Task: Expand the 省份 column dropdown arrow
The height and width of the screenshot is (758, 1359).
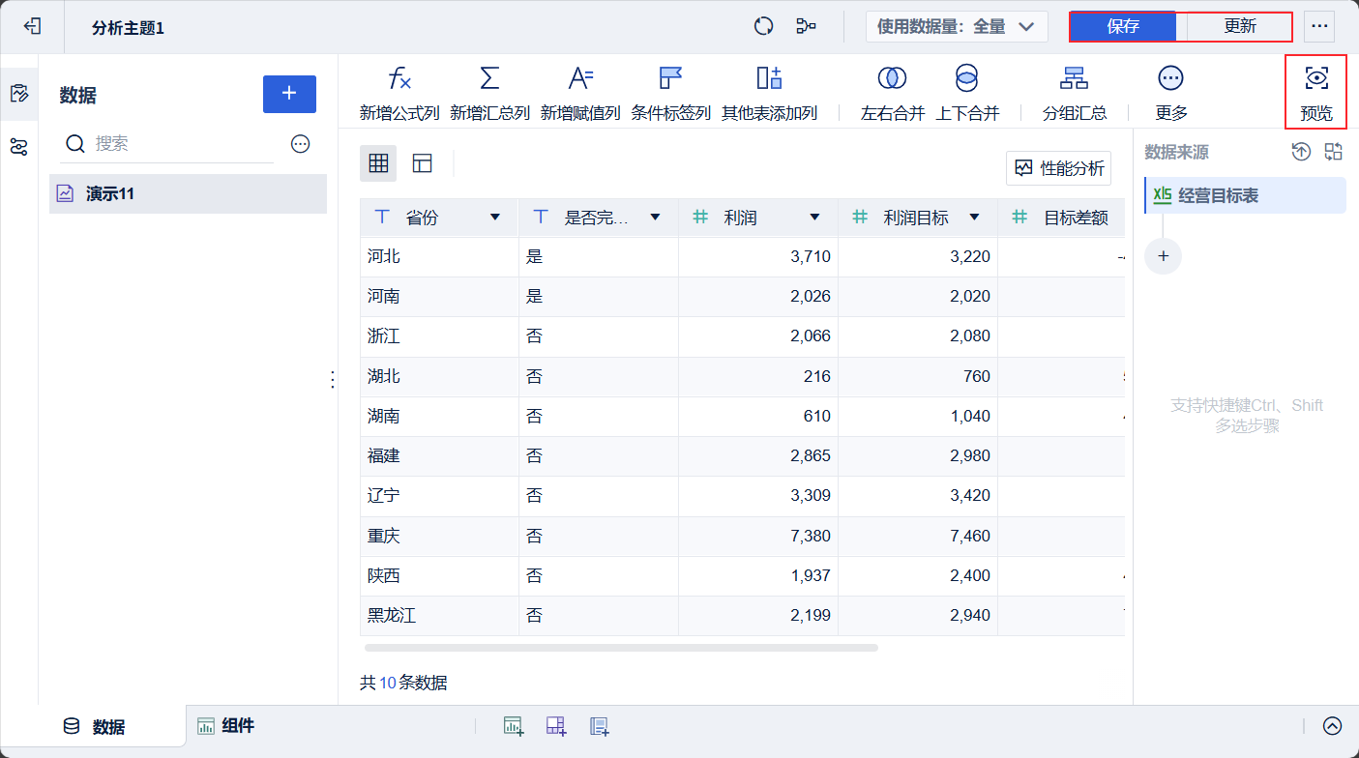Action: (x=495, y=218)
